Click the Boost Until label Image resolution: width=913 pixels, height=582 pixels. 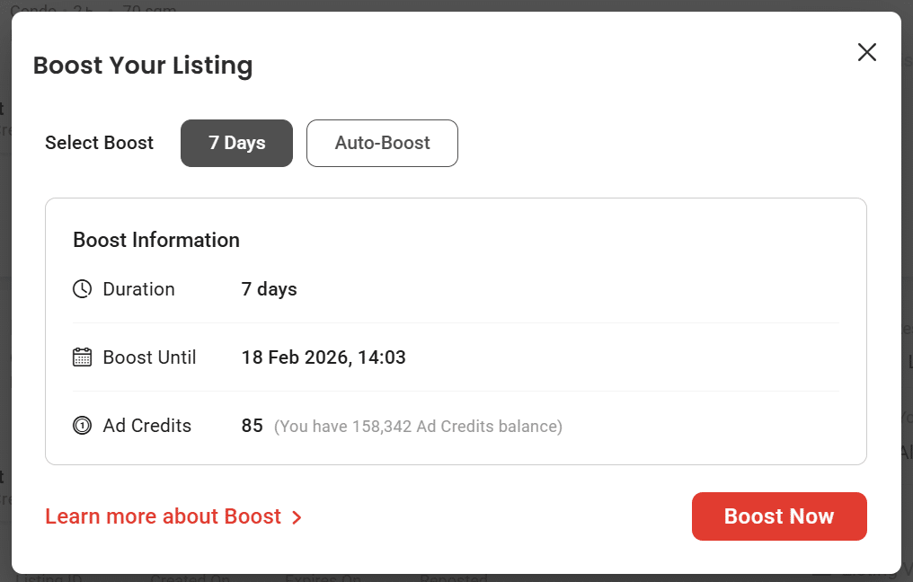149,357
